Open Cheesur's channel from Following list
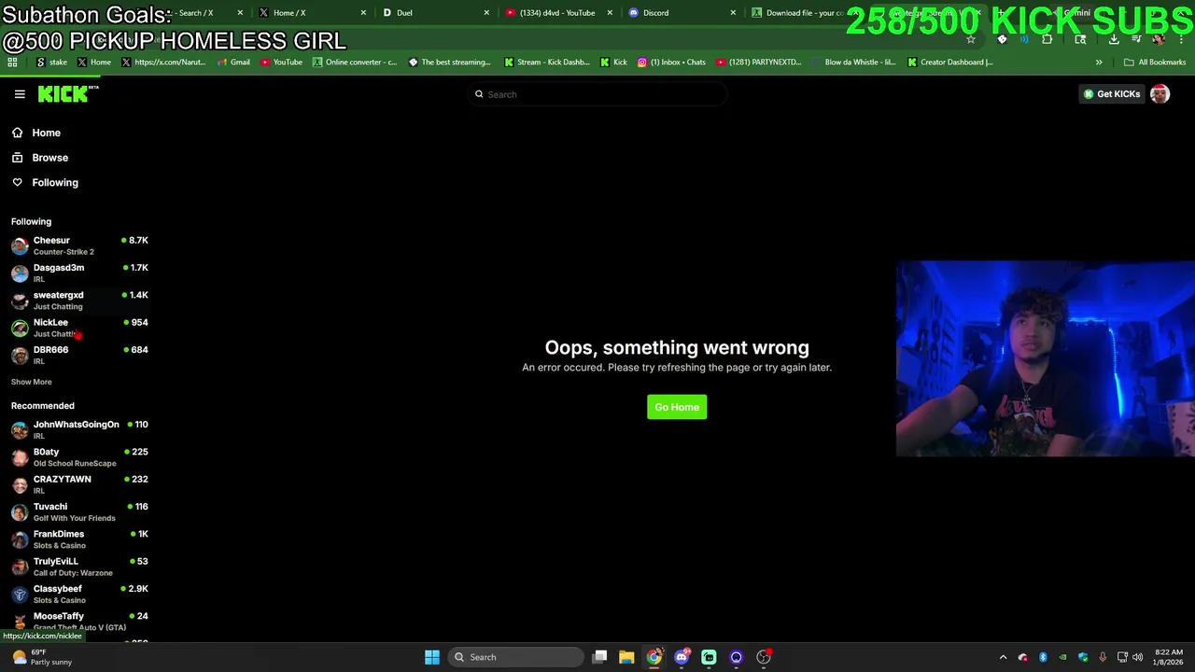The width and height of the screenshot is (1195, 672). 79,245
